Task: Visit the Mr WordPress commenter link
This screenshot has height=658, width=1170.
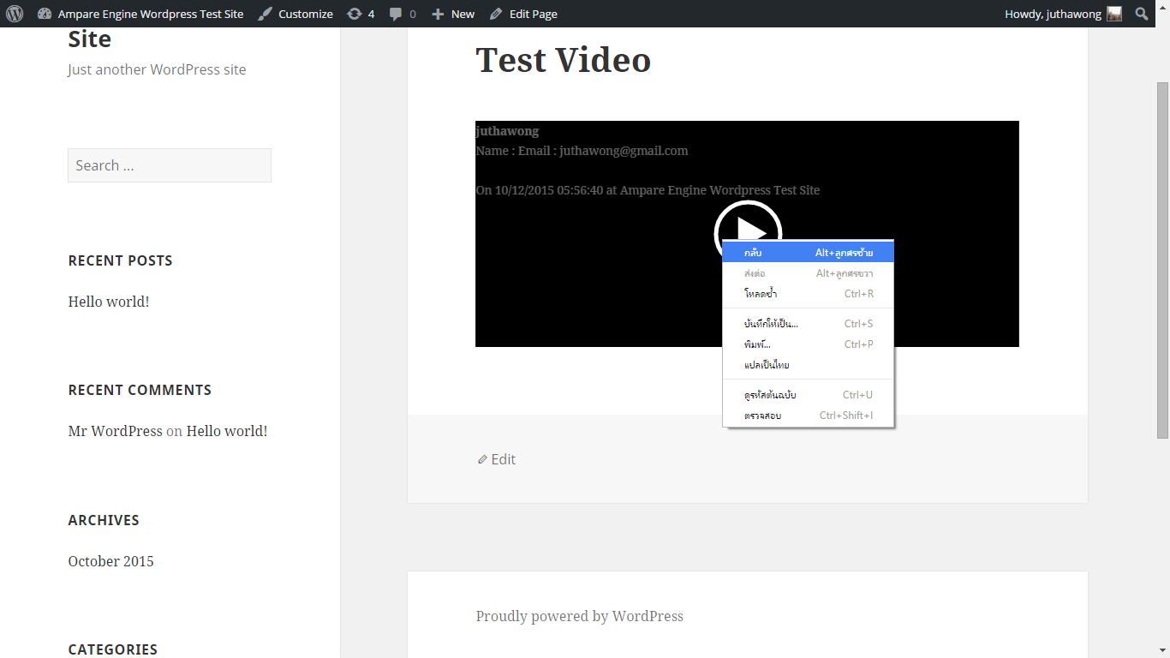Action: 115,430
